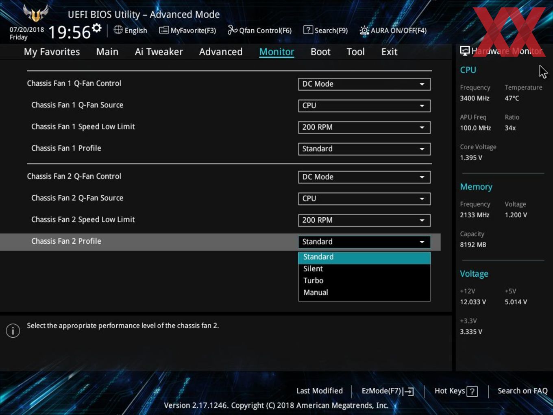
Task: Click the ASUS TUF logo emblem
Action: pyautogui.click(x=36, y=13)
